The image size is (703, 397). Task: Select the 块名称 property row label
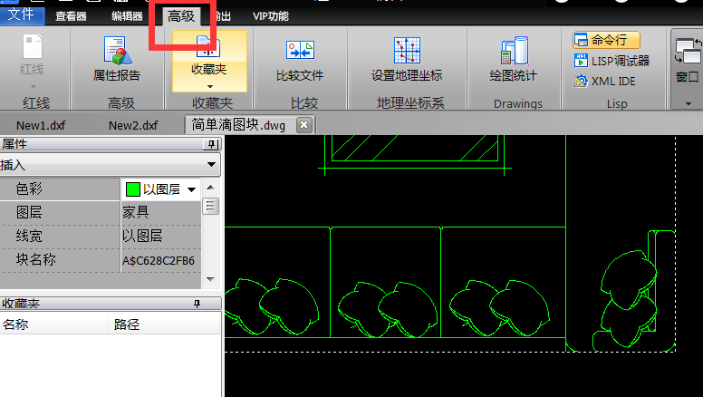pos(36,259)
